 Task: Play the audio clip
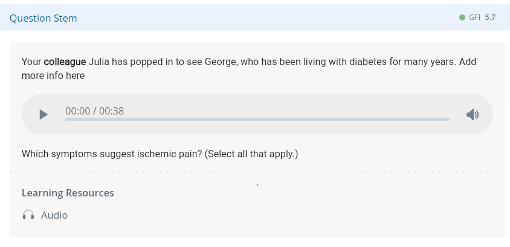43,114
